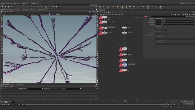Click the connectivity4 node at top

[x=105, y=22]
